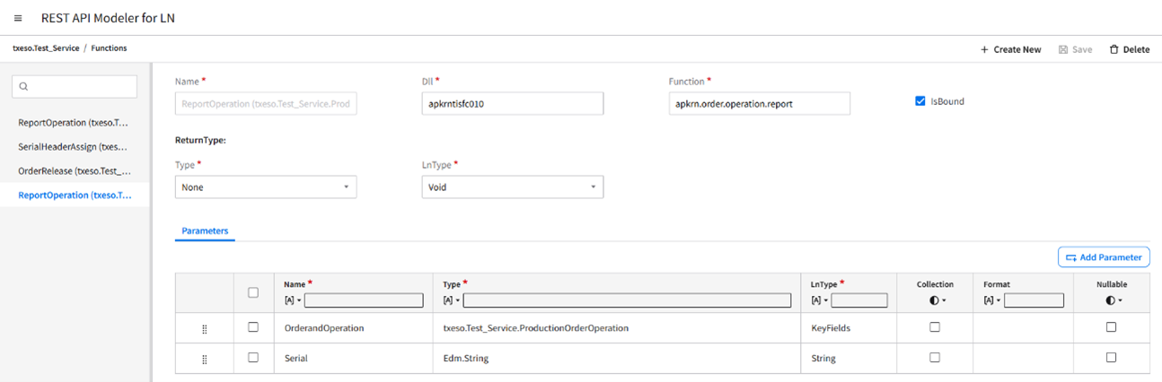The width and height of the screenshot is (1162, 382).
Task: Open the Collection column filter toggle
Action: [x=935, y=300]
